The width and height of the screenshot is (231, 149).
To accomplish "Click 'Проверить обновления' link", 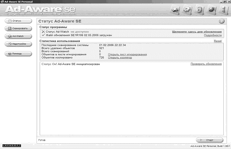I will click(206, 64).
